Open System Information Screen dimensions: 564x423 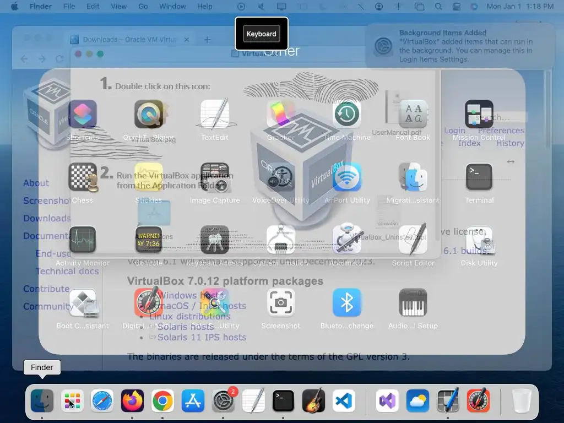281,240
